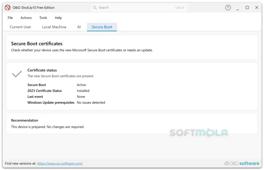This screenshot has width=264, height=170.
Task: Click the 'O&O ShutUp10 Free Edition' title text
Action: coord(34,8)
